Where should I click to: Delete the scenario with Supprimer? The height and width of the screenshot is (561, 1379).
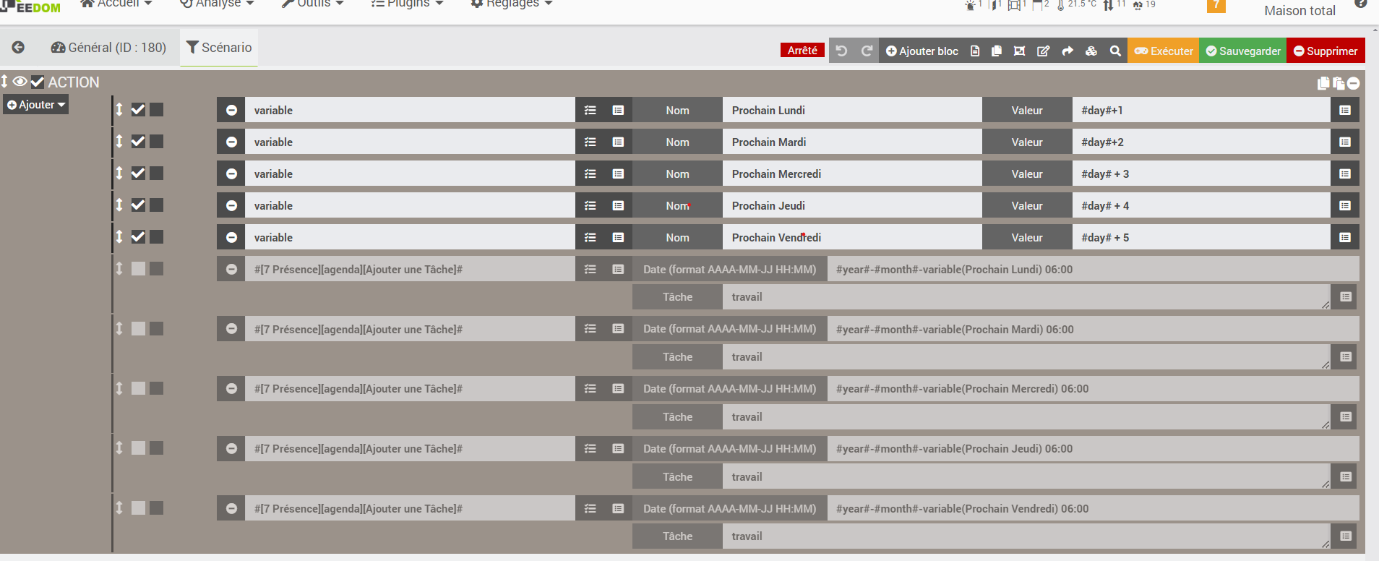(x=1326, y=51)
